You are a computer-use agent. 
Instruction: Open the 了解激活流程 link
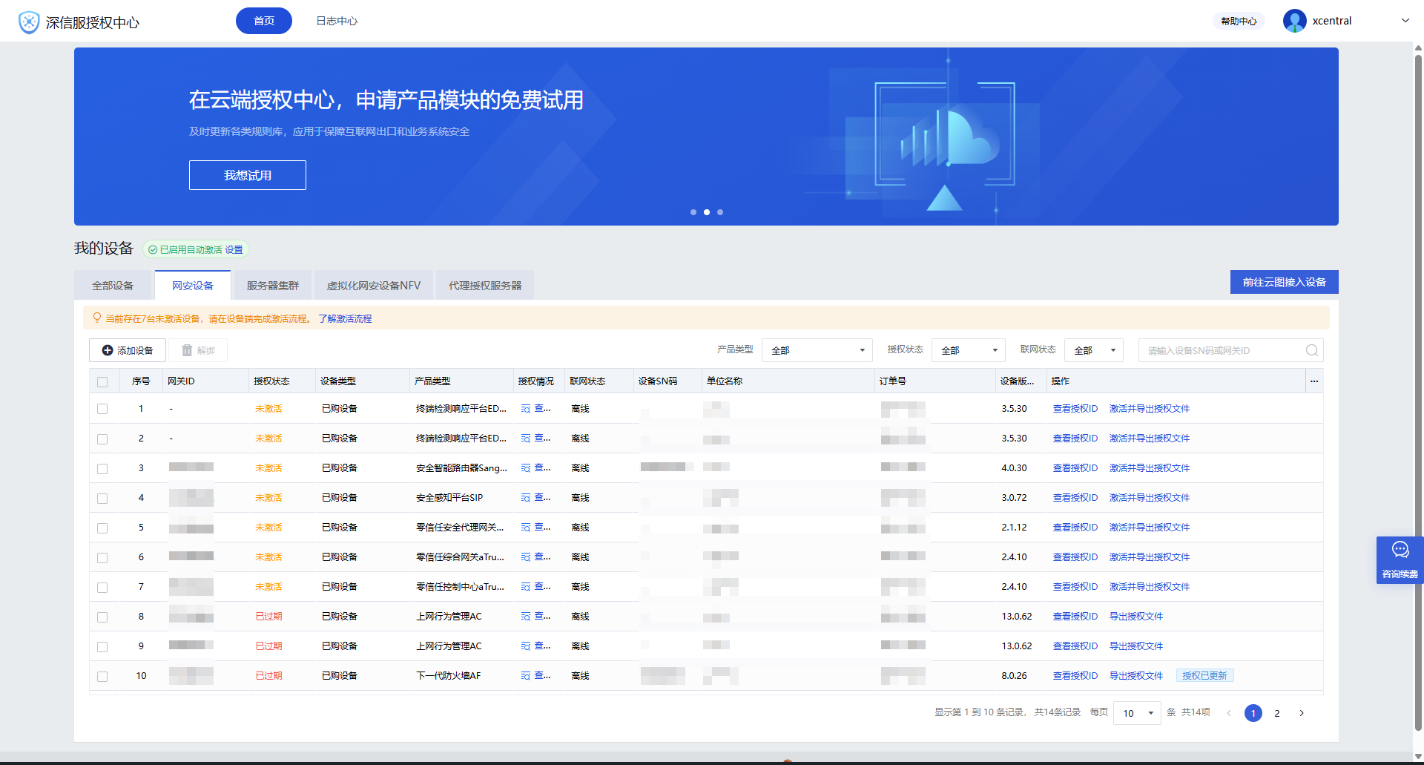[345, 319]
